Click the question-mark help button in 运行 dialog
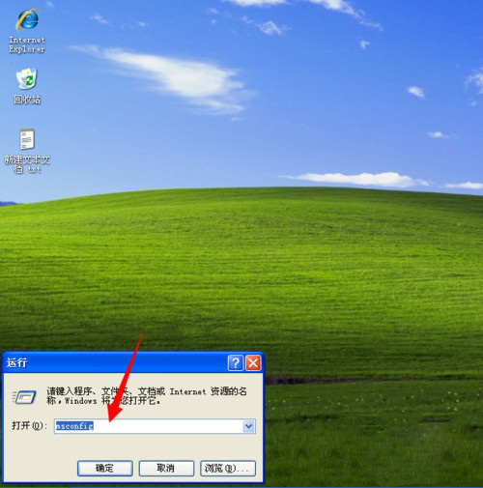This screenshot has height=488, width=483. pyautogui.click(x=236, y=363)
